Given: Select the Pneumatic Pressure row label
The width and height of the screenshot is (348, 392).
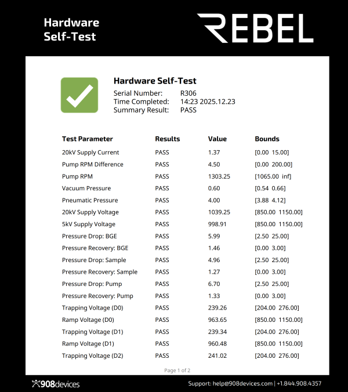Looking at the screenshot, I should point(90,201).
